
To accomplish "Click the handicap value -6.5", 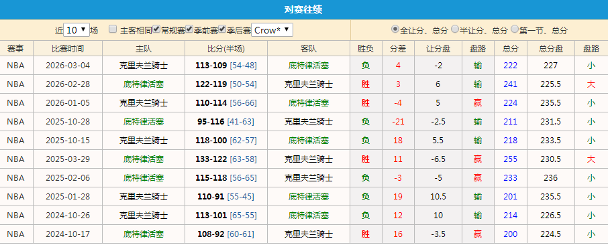I will [x=438, y=159].
